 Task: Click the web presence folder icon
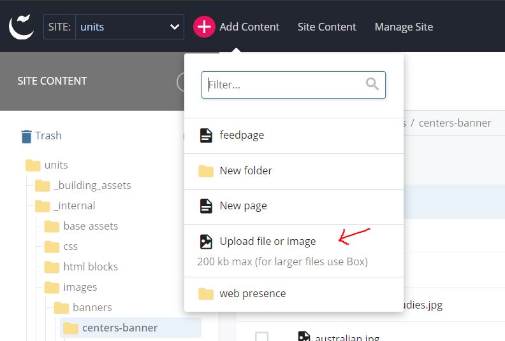pyautogui.click(x=206, y=294)
